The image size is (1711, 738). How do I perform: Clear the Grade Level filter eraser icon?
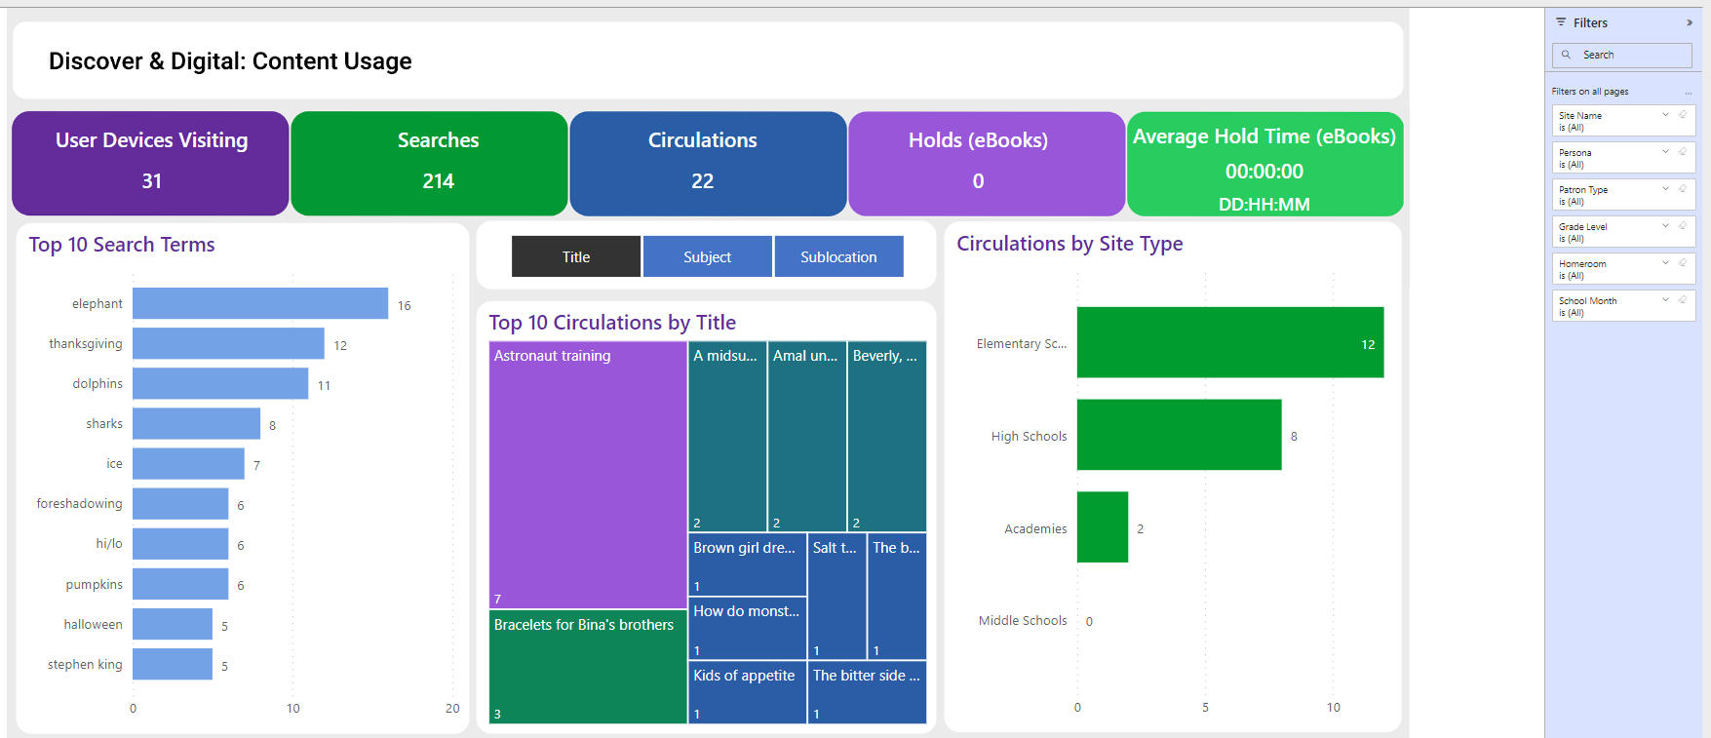click(x=1682, y=226)
